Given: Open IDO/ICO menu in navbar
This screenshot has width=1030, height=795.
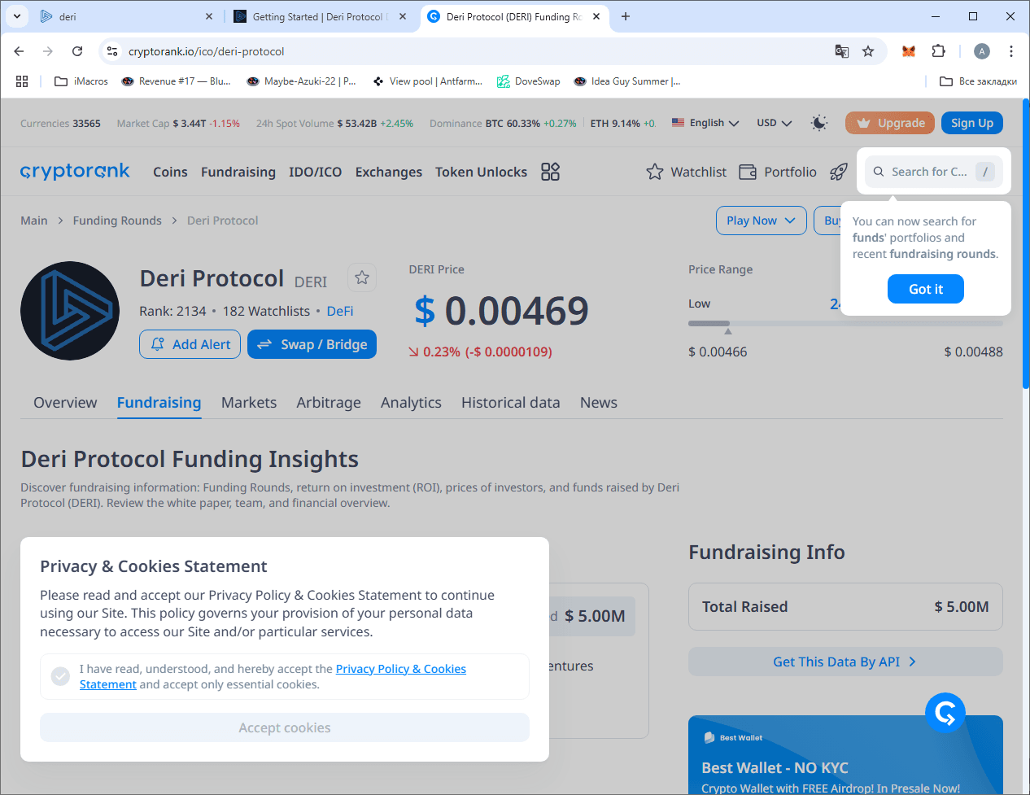Looking at the screenshot, I should [x=315, y=172].
